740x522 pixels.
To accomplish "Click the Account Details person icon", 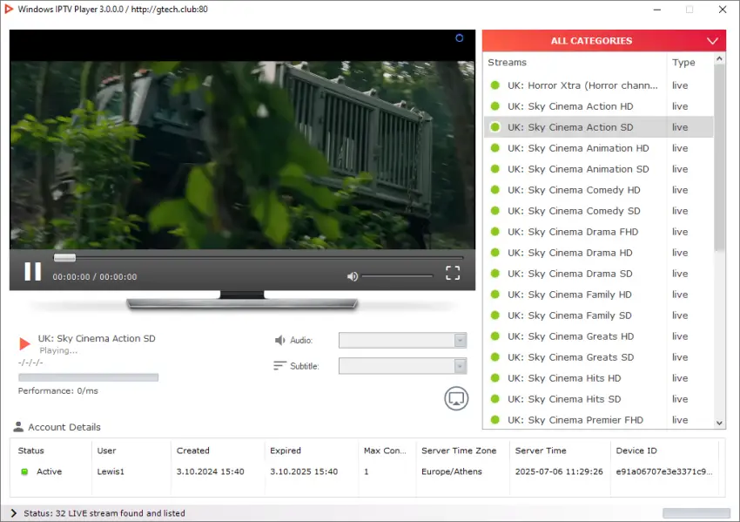I will (18, 426).
